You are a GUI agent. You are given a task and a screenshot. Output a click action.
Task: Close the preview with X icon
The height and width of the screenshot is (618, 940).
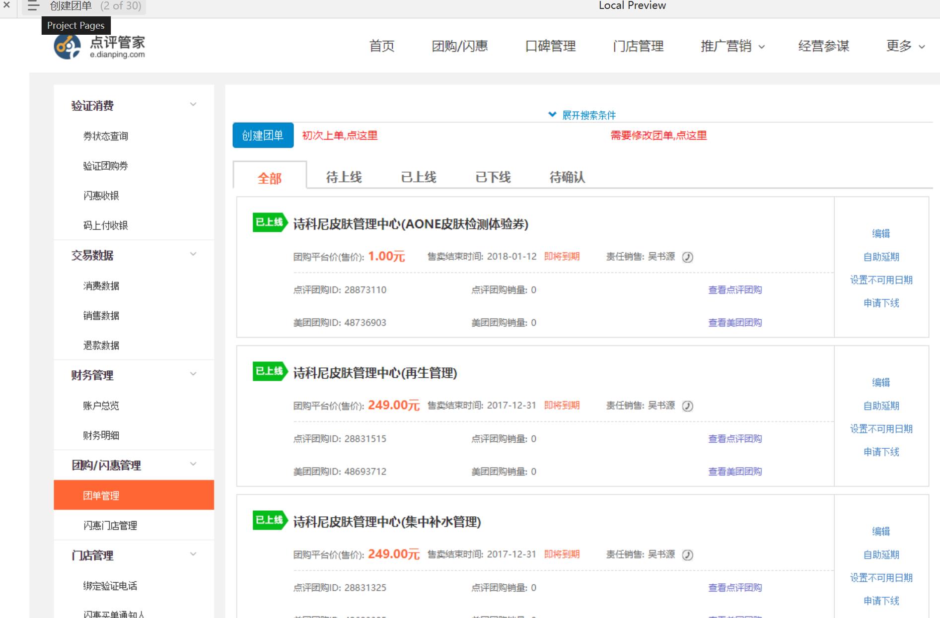7,5
